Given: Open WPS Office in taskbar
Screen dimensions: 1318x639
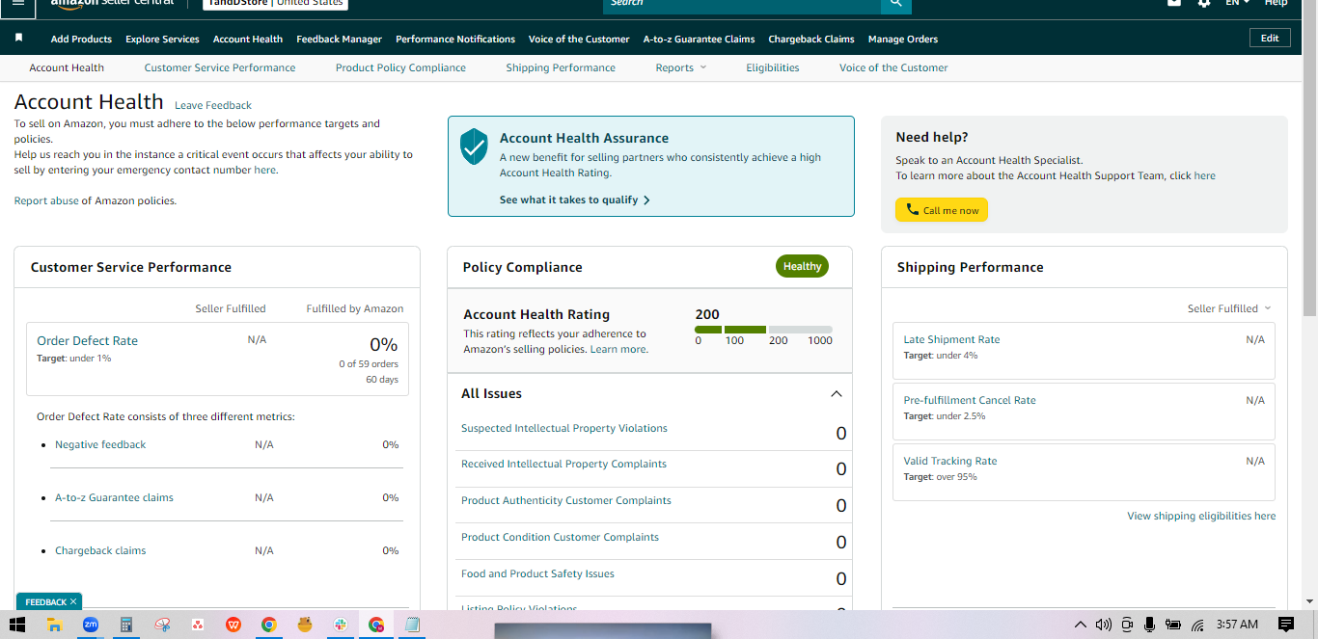Looking at the screenshot, I should click(x=233, y=625).
